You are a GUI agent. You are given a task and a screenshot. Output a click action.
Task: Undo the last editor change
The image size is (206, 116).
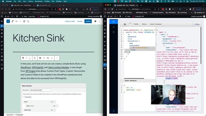pyautogui.click(x=16, y=21)
